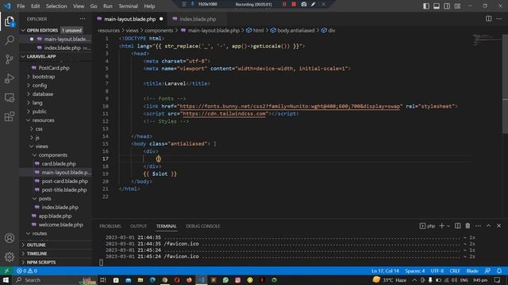This screenshot has height=285, width=508.
Task: Expand the bootstrap folder
Action: click(44, 77)
